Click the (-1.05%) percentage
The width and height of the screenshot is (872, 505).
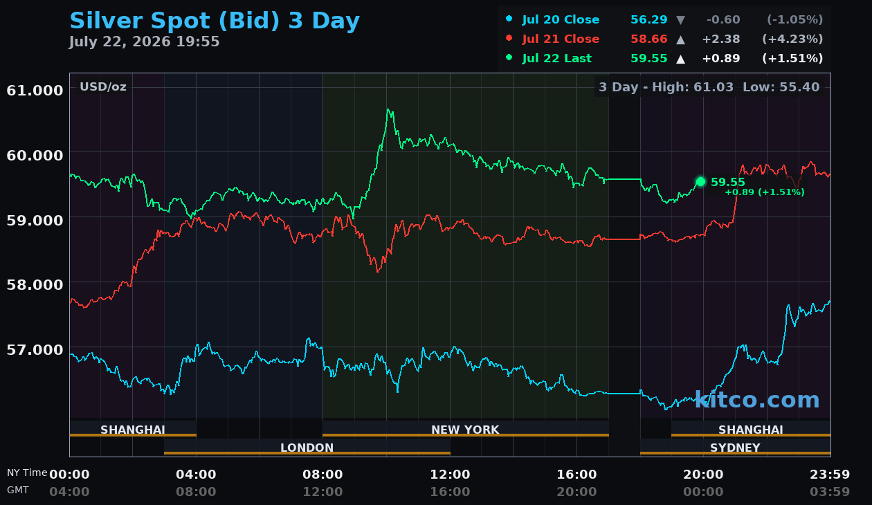click(795, 19)
